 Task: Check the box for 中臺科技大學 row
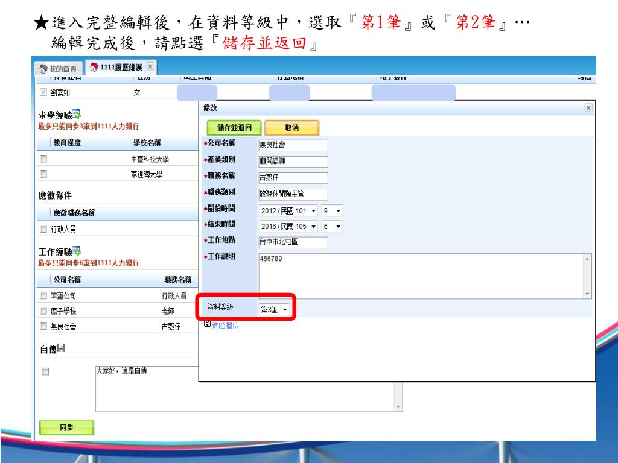(43, 159)
